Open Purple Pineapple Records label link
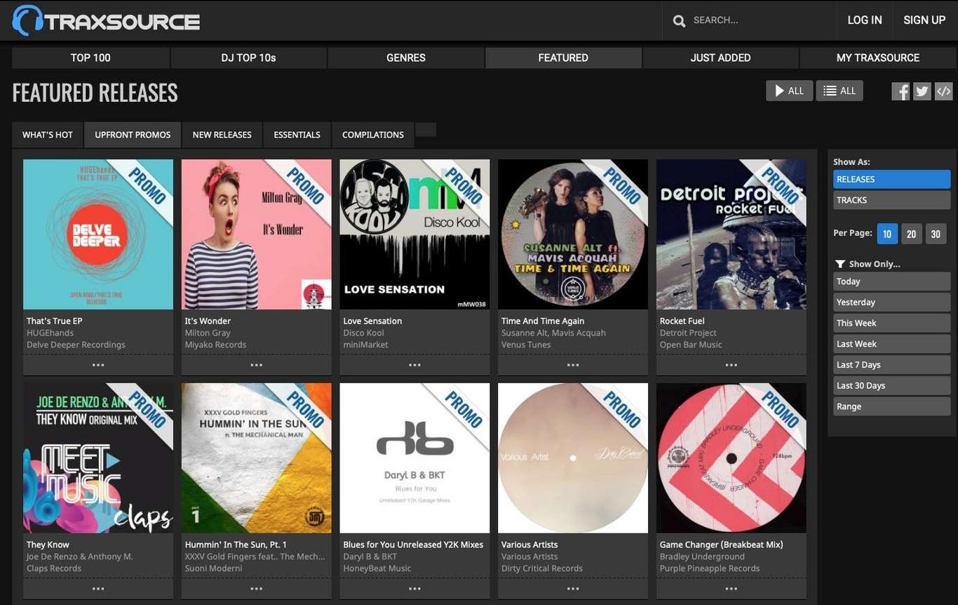The height and width of the screenshot is (605, 958). coord(710,569)
